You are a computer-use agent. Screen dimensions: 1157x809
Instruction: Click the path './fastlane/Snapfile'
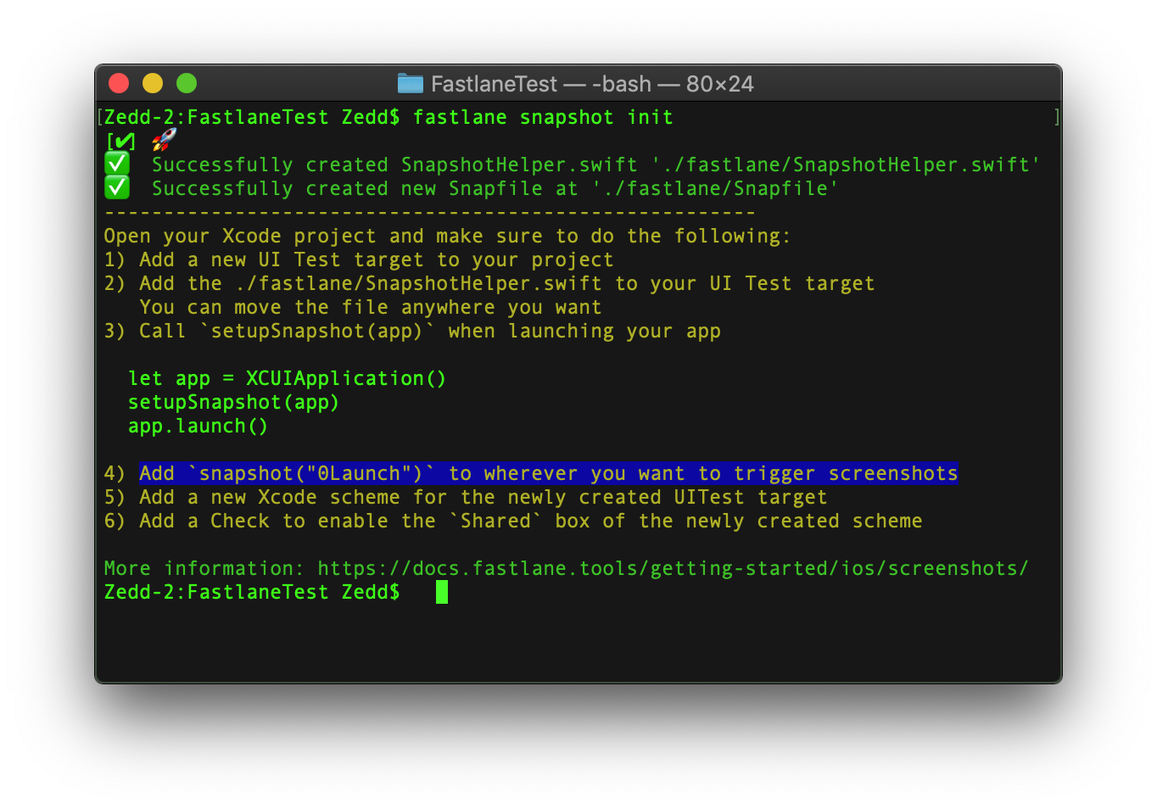click(715, 188)
